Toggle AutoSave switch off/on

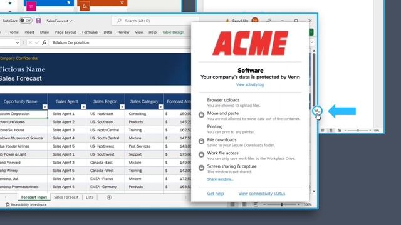(x=26, y=21)
